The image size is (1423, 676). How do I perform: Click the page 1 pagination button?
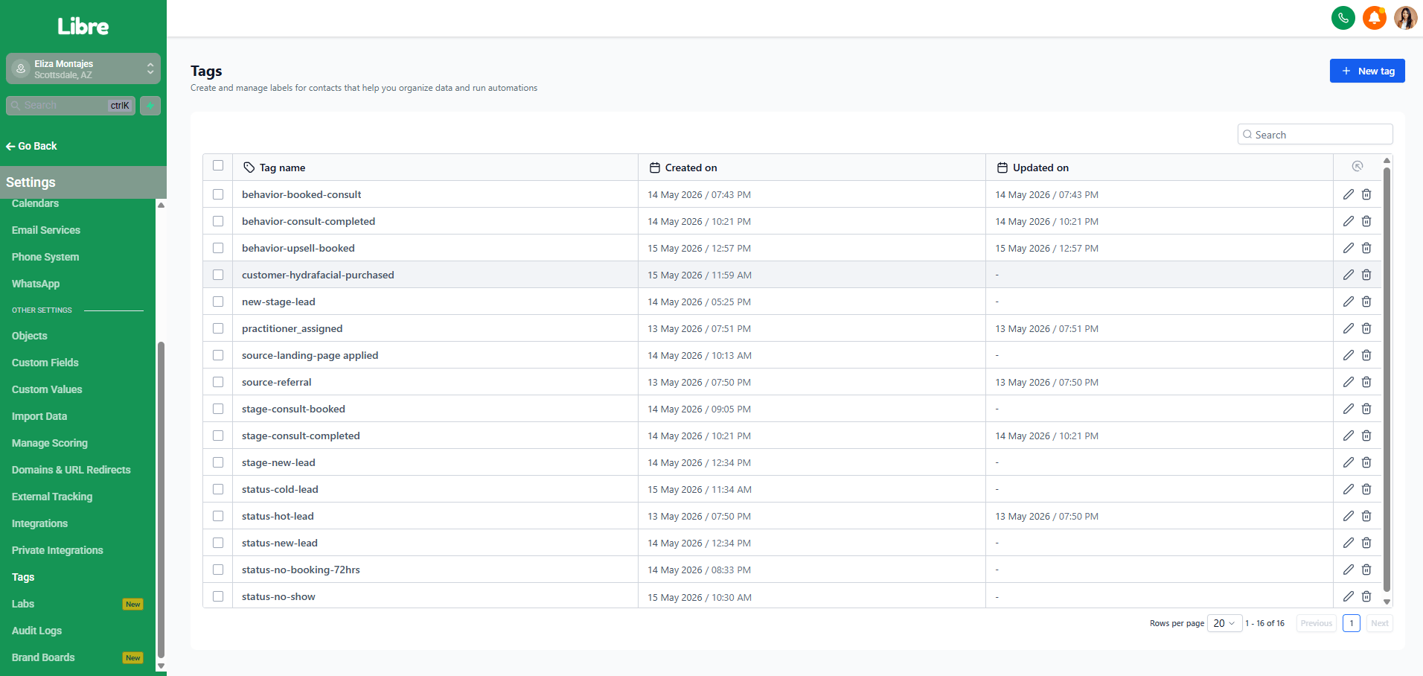1352,623
